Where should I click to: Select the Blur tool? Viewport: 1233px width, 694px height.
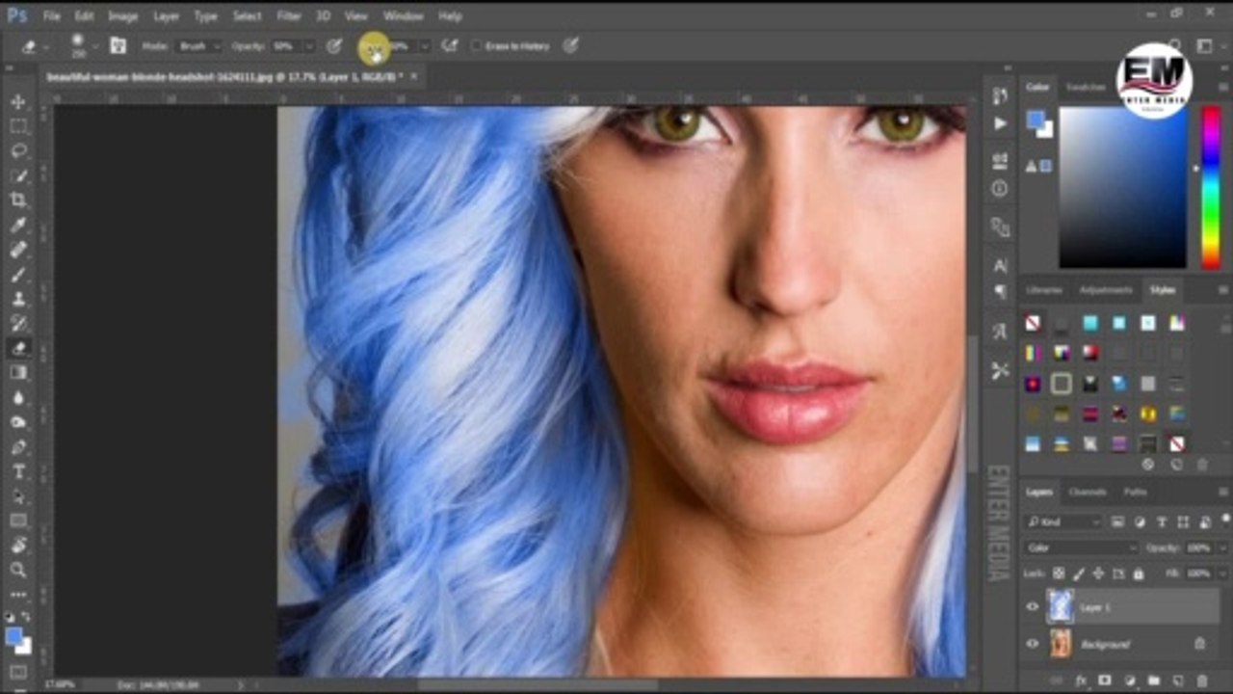[18, 397]
